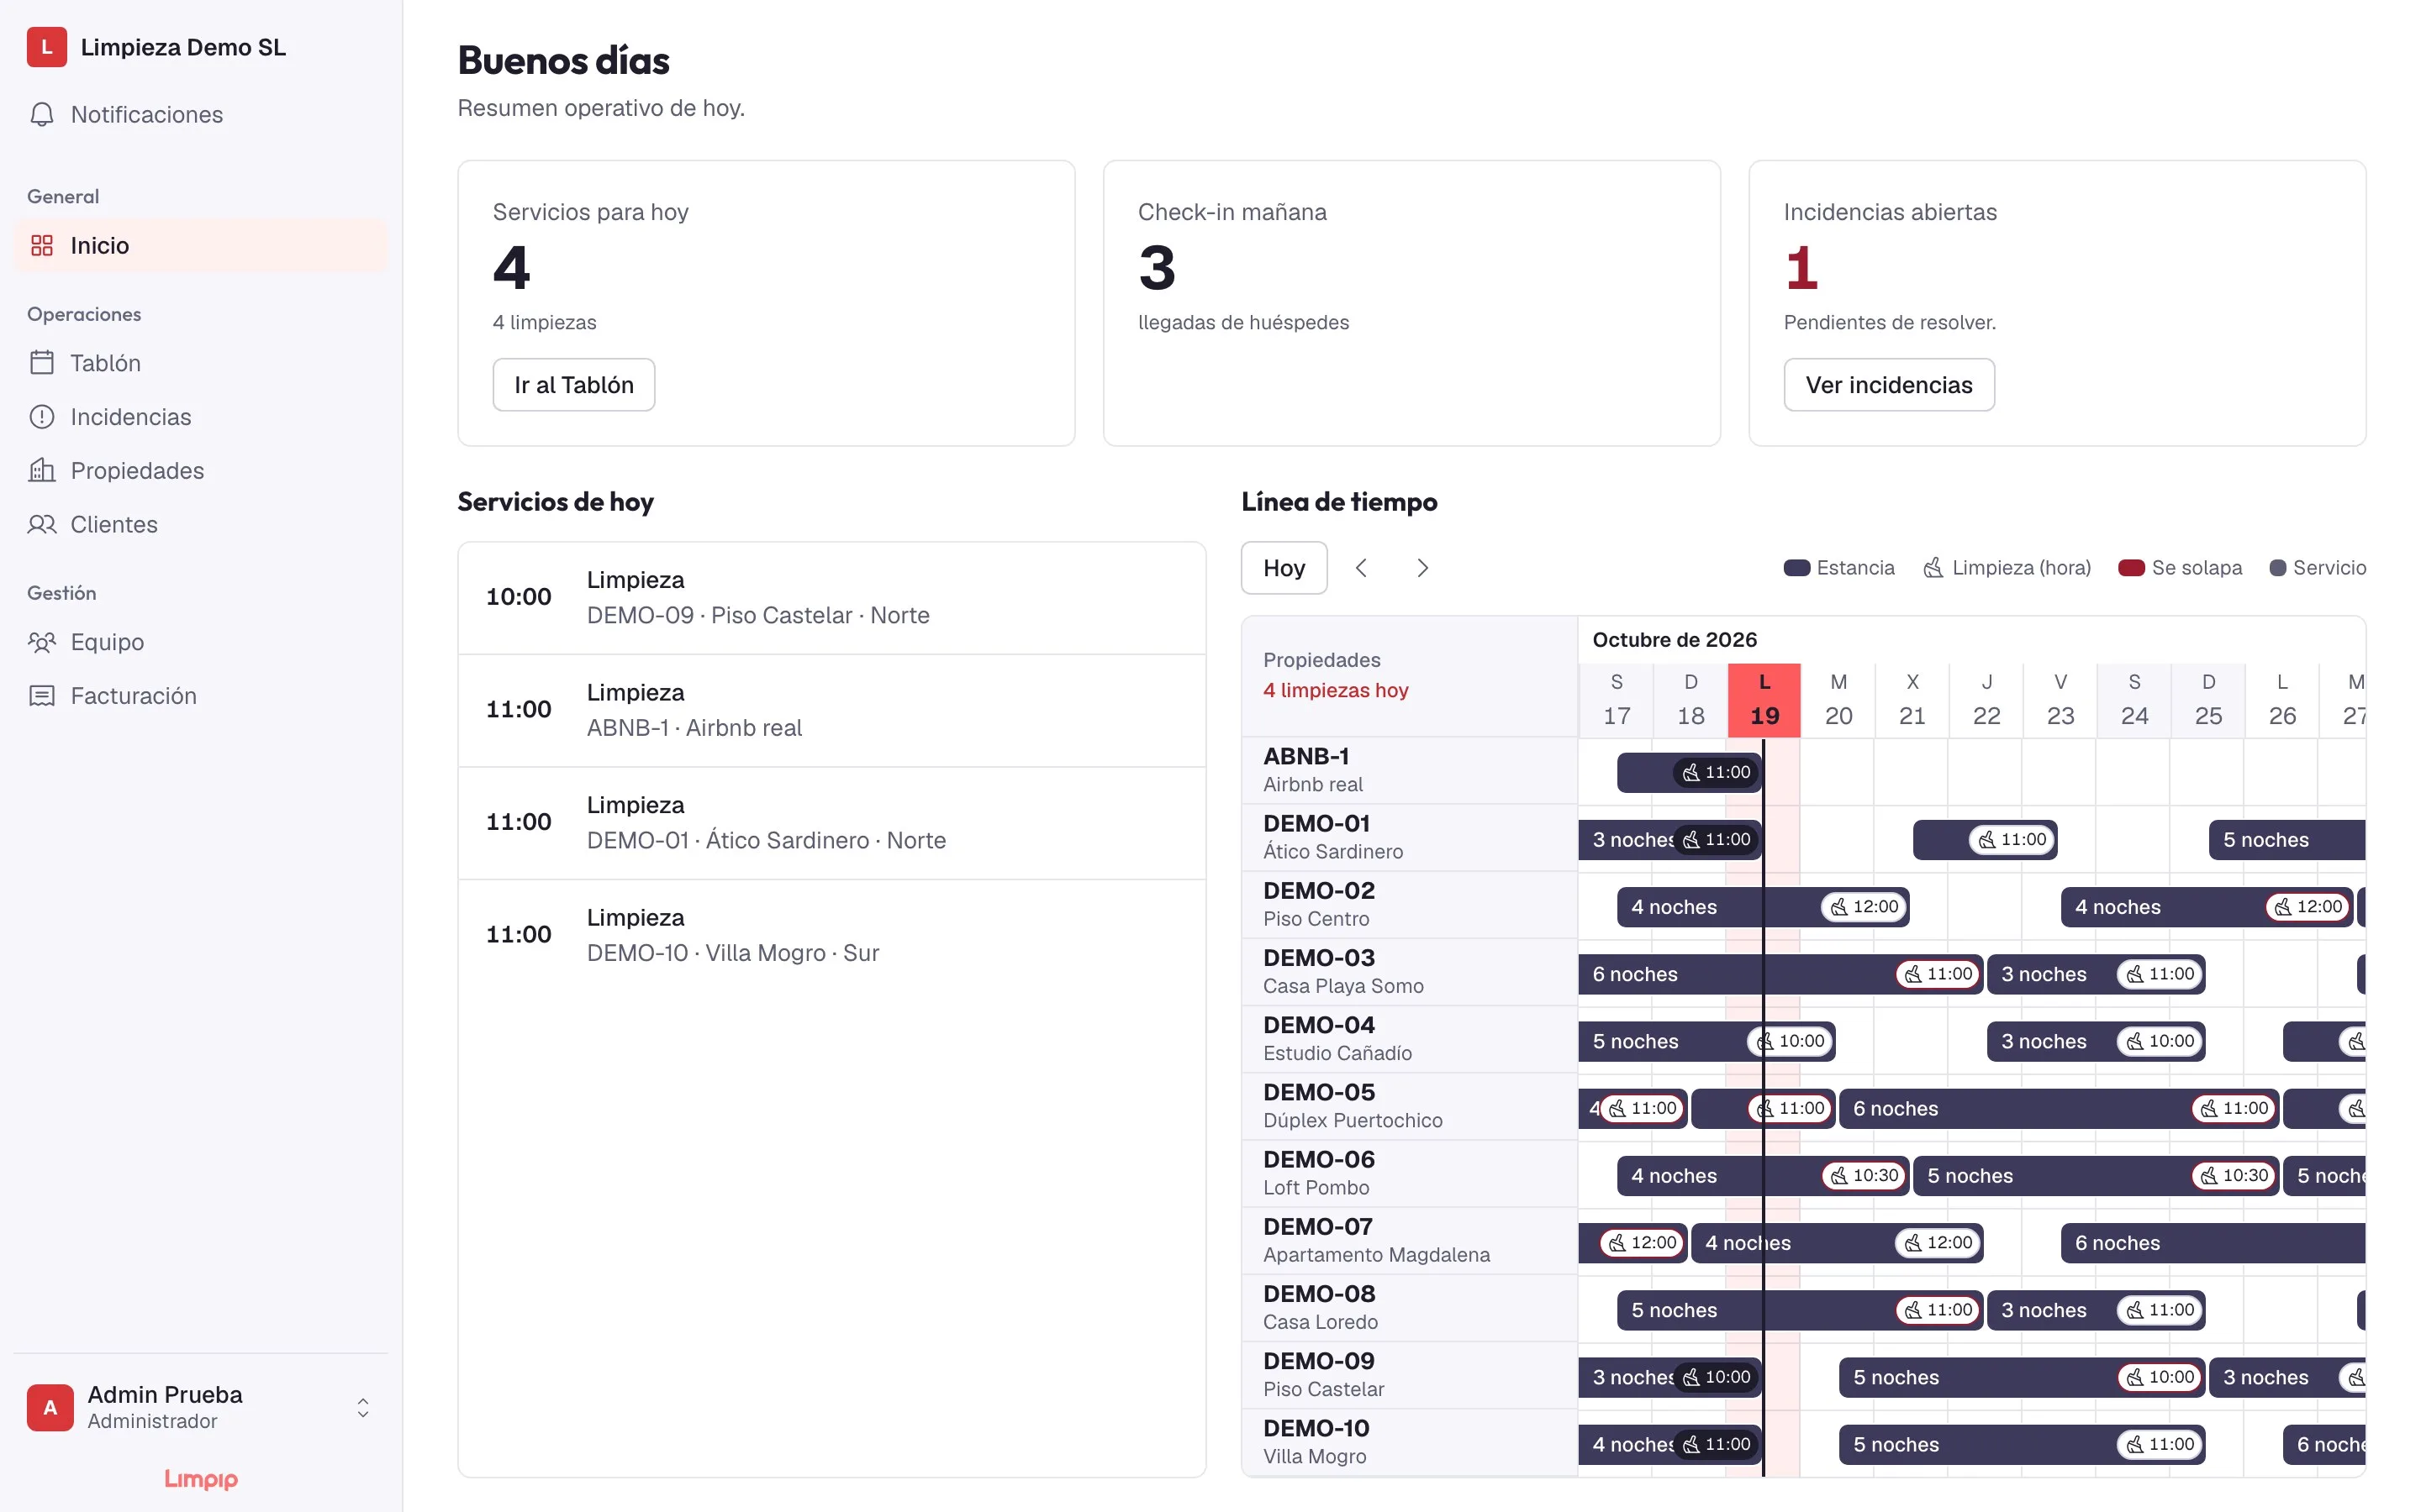2421x1512 pixels.
Task: Open the Facturación menu item
Action: 200,696
